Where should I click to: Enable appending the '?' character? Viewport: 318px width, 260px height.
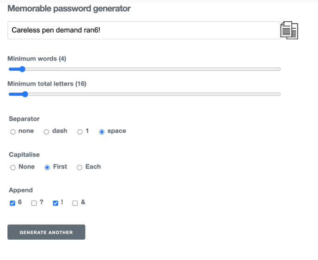[x=34, y=203]
